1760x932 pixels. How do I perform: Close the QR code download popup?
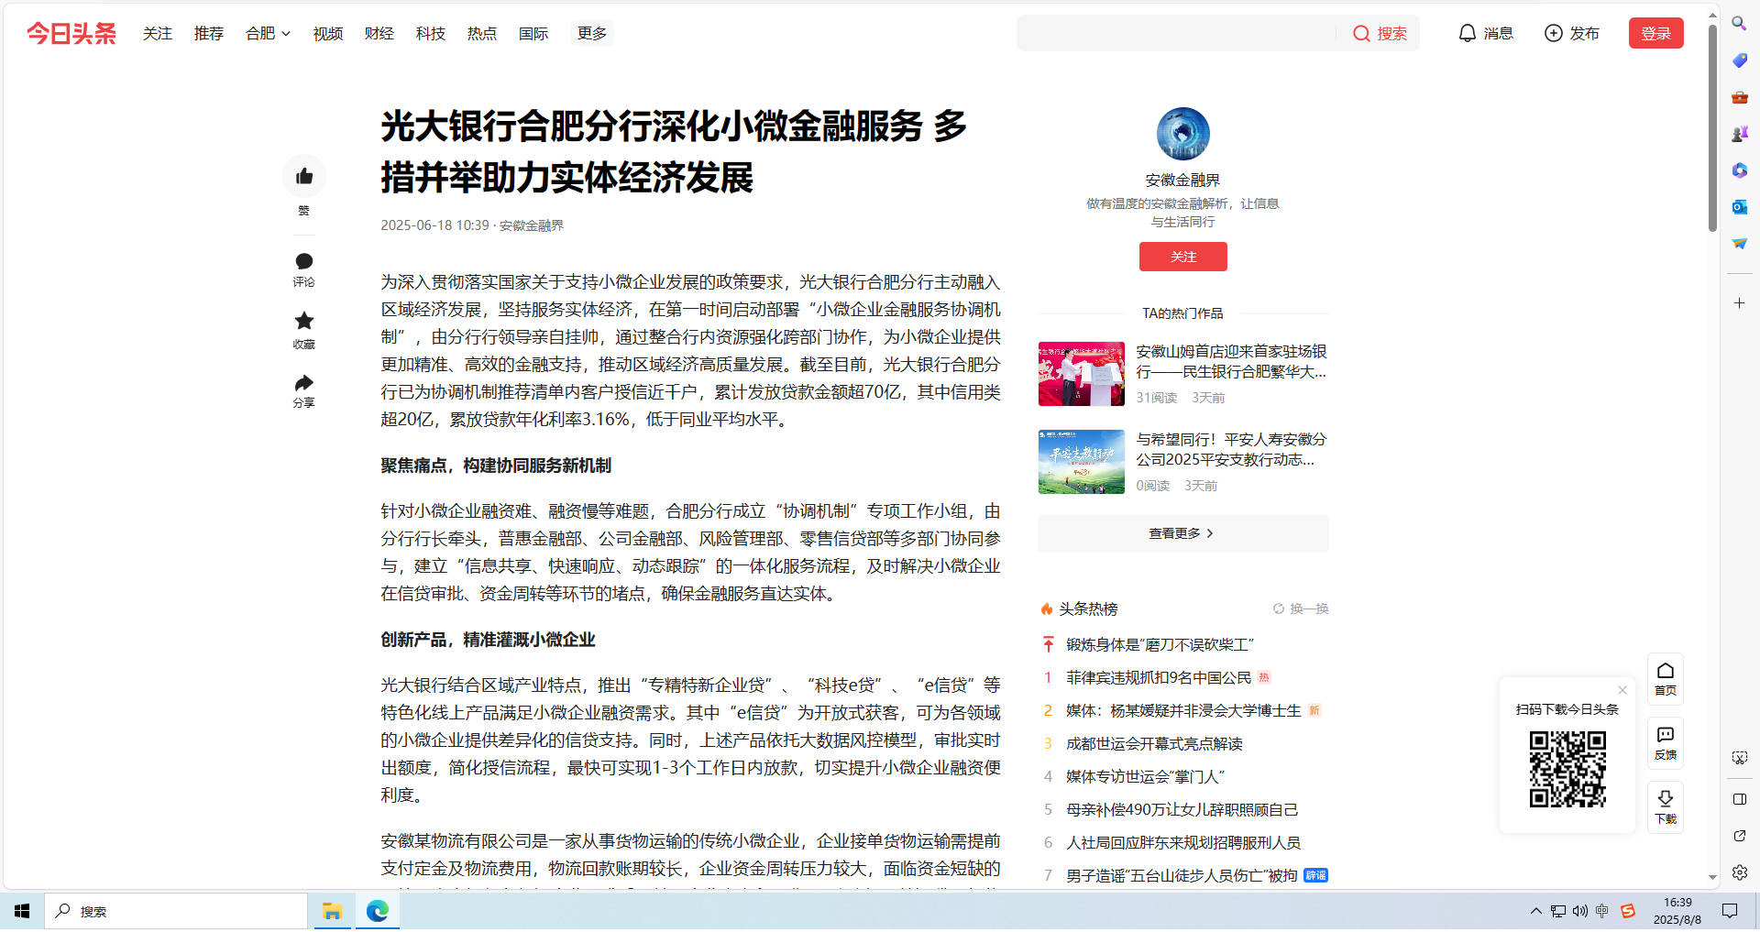pyautogui.click(x=1622, y=690)
